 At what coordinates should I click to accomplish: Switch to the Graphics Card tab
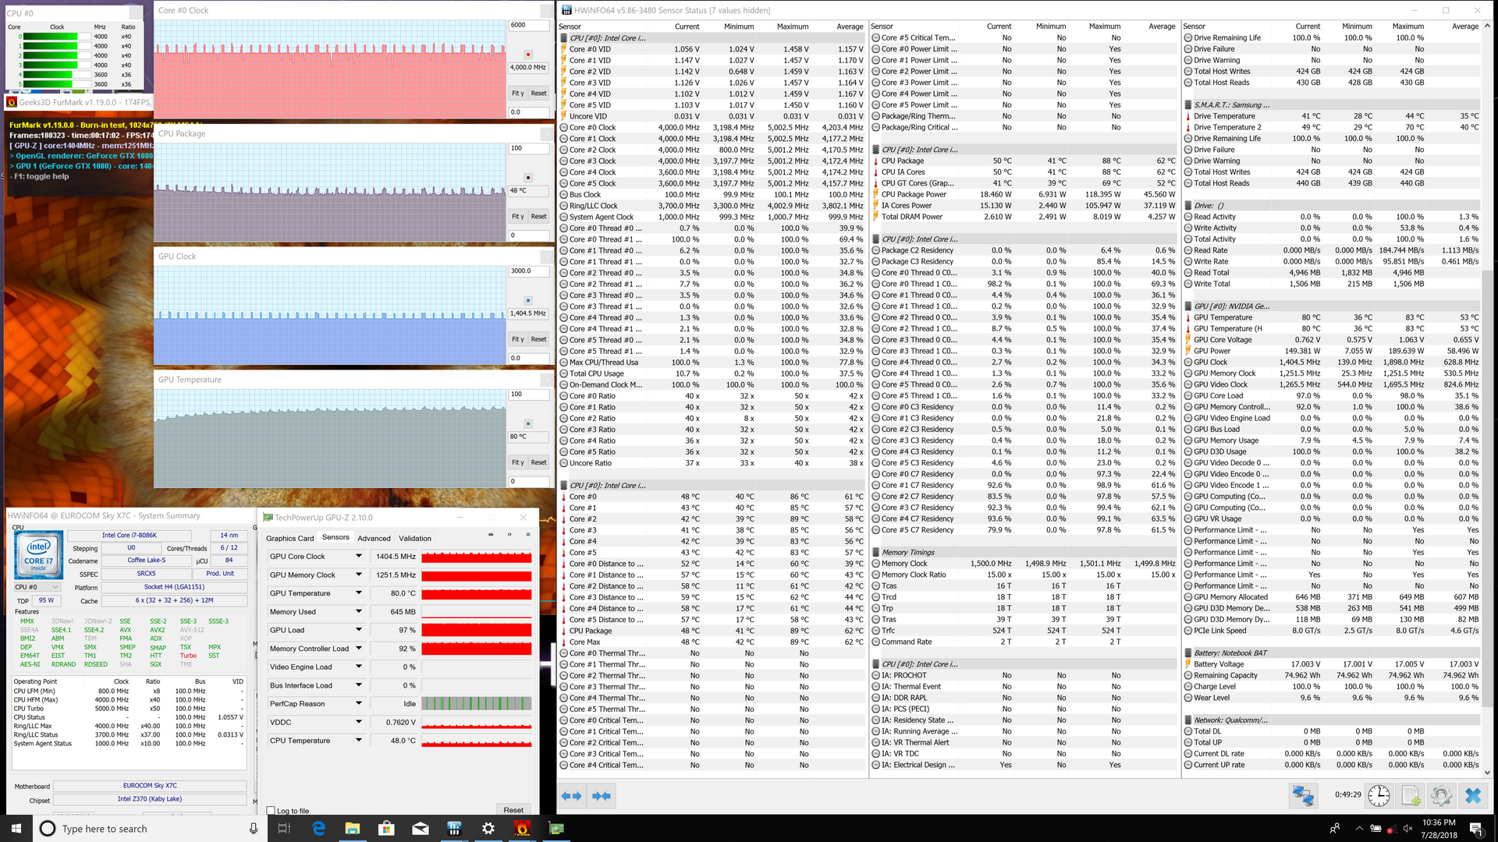click(x=289, y=538)
